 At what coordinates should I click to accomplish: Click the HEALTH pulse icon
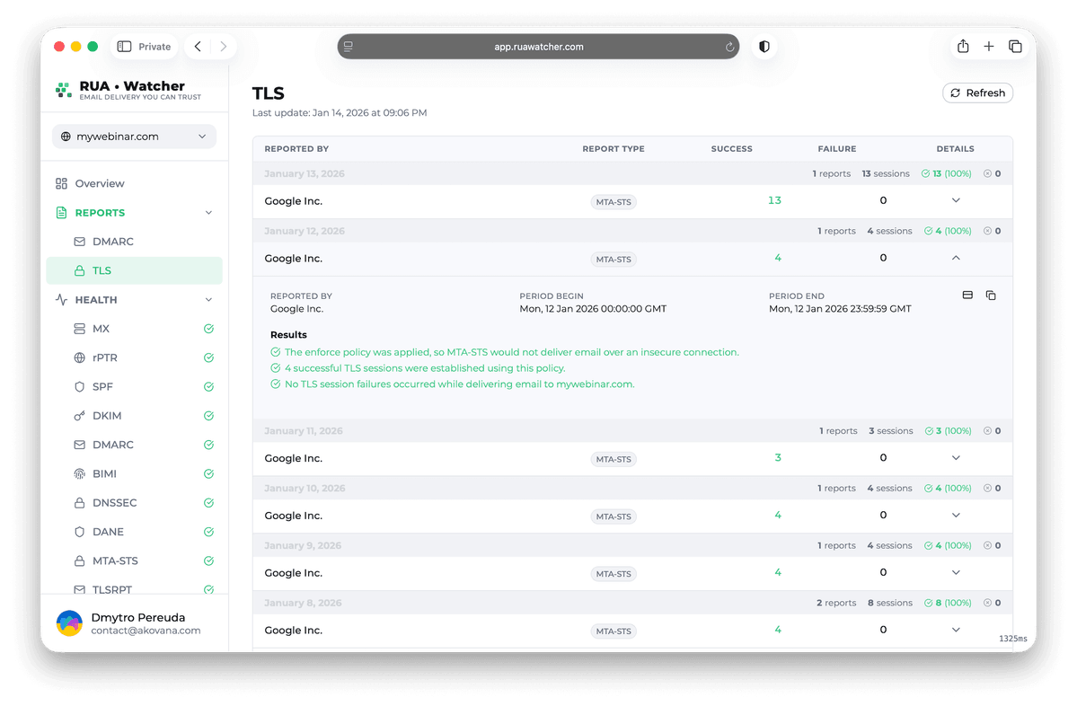click(x=61, y=299)
